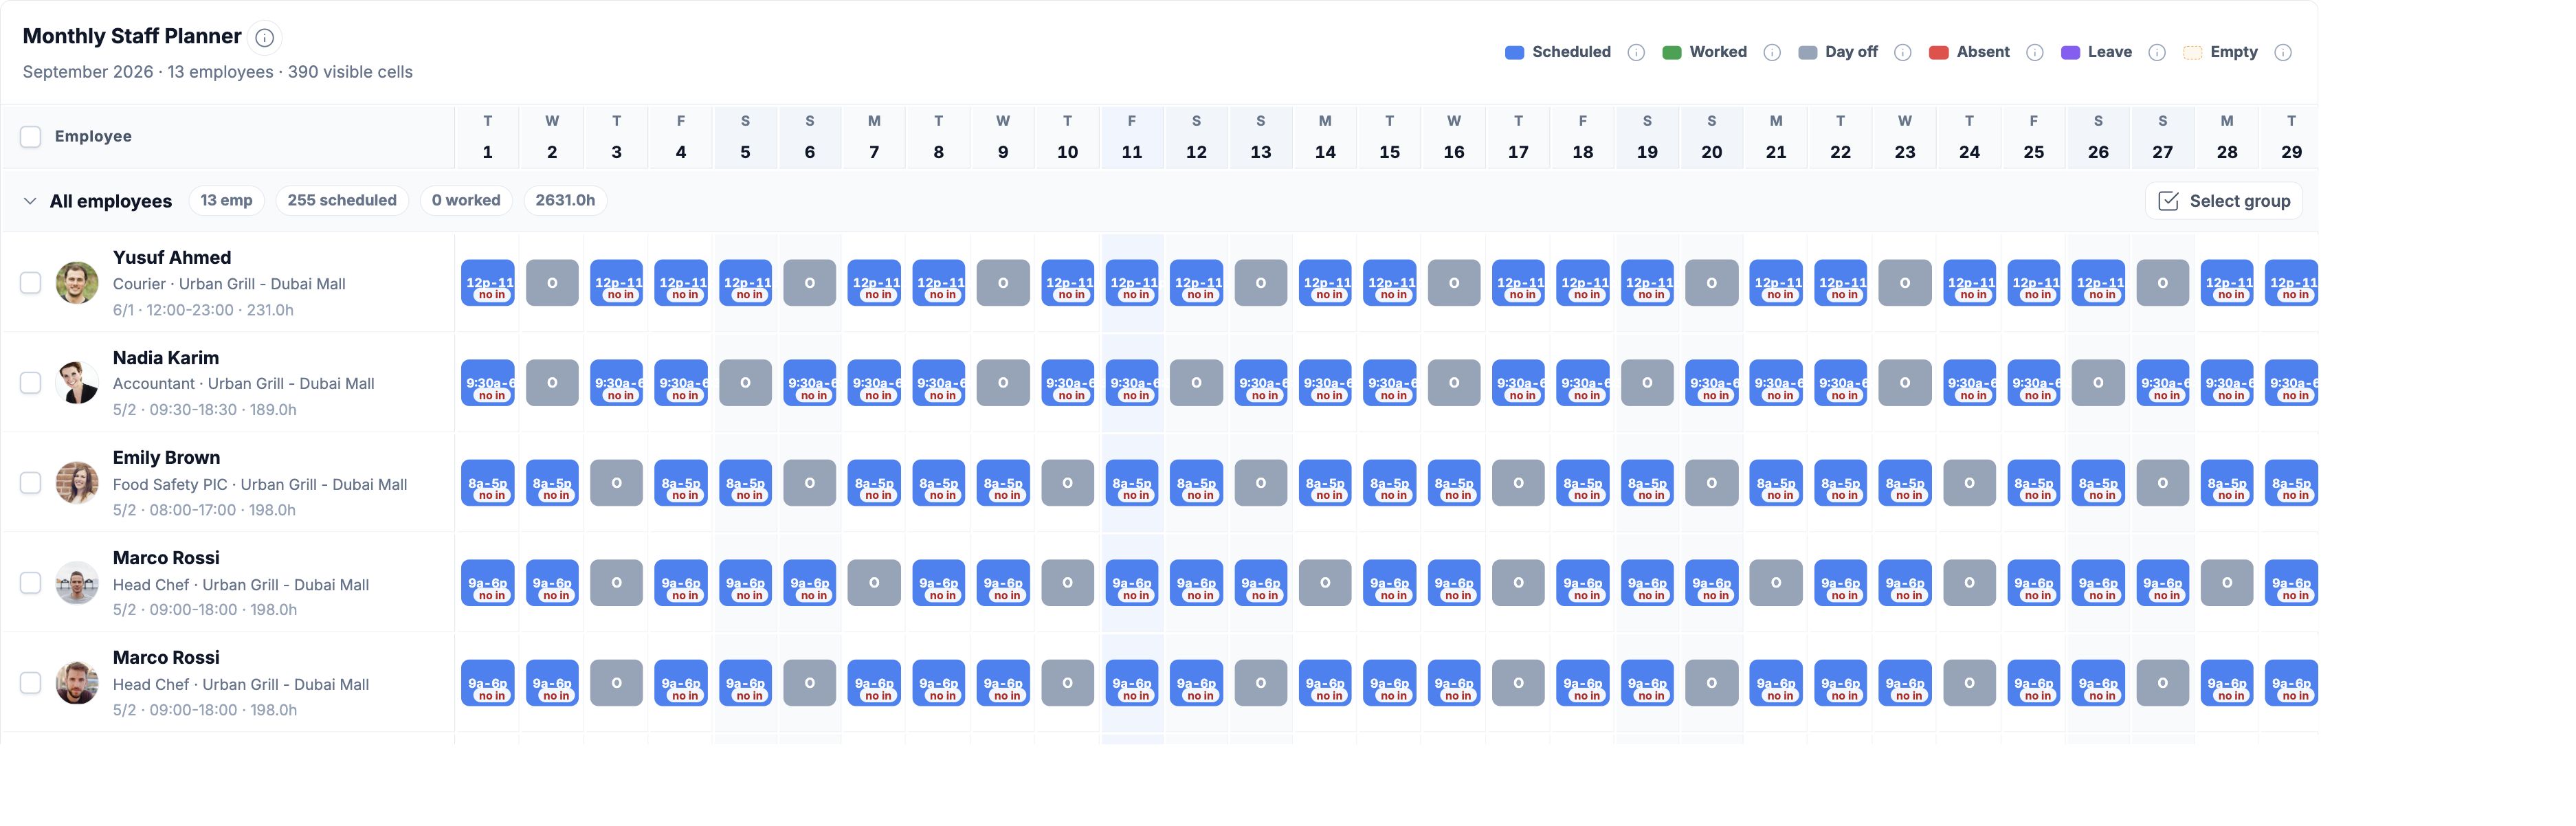
Task: Click the name Emily Brown
Action: point(166,458)
